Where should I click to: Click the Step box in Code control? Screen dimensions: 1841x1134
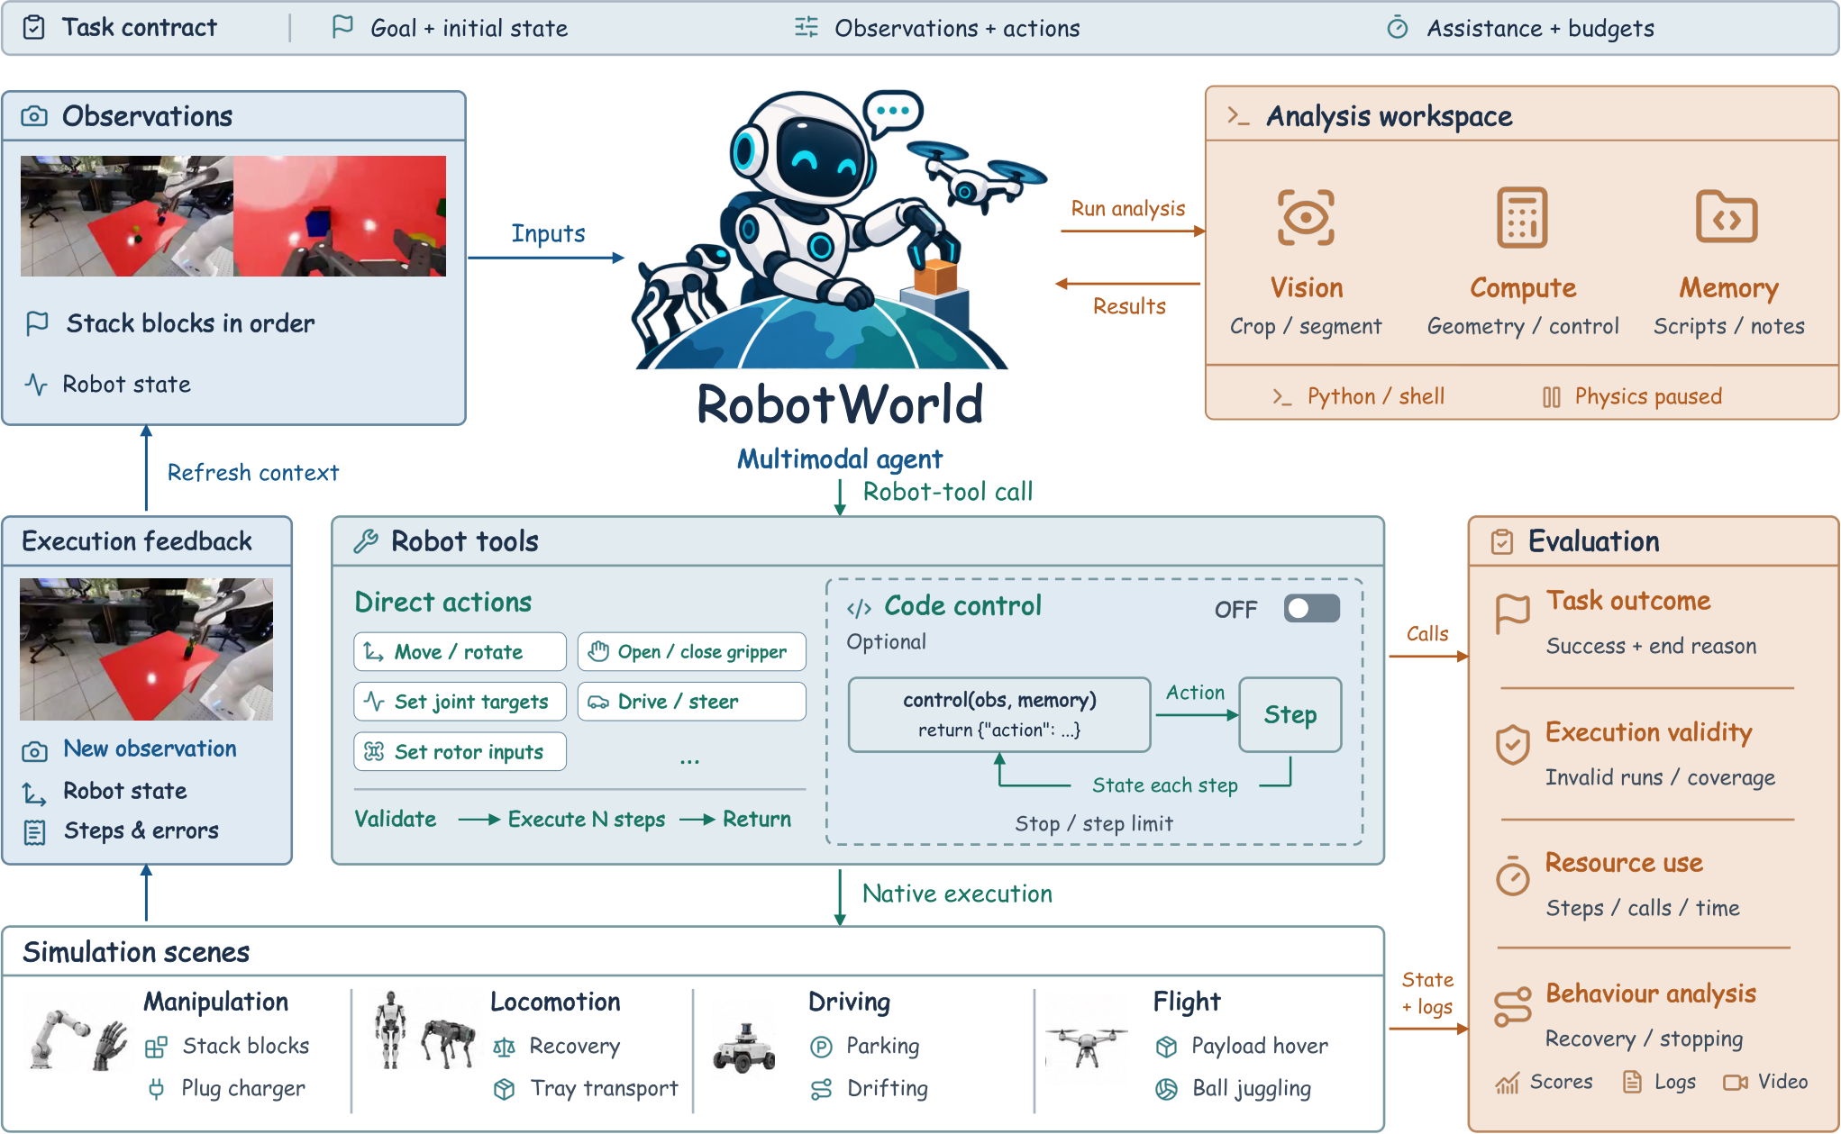click(1290, 714)
